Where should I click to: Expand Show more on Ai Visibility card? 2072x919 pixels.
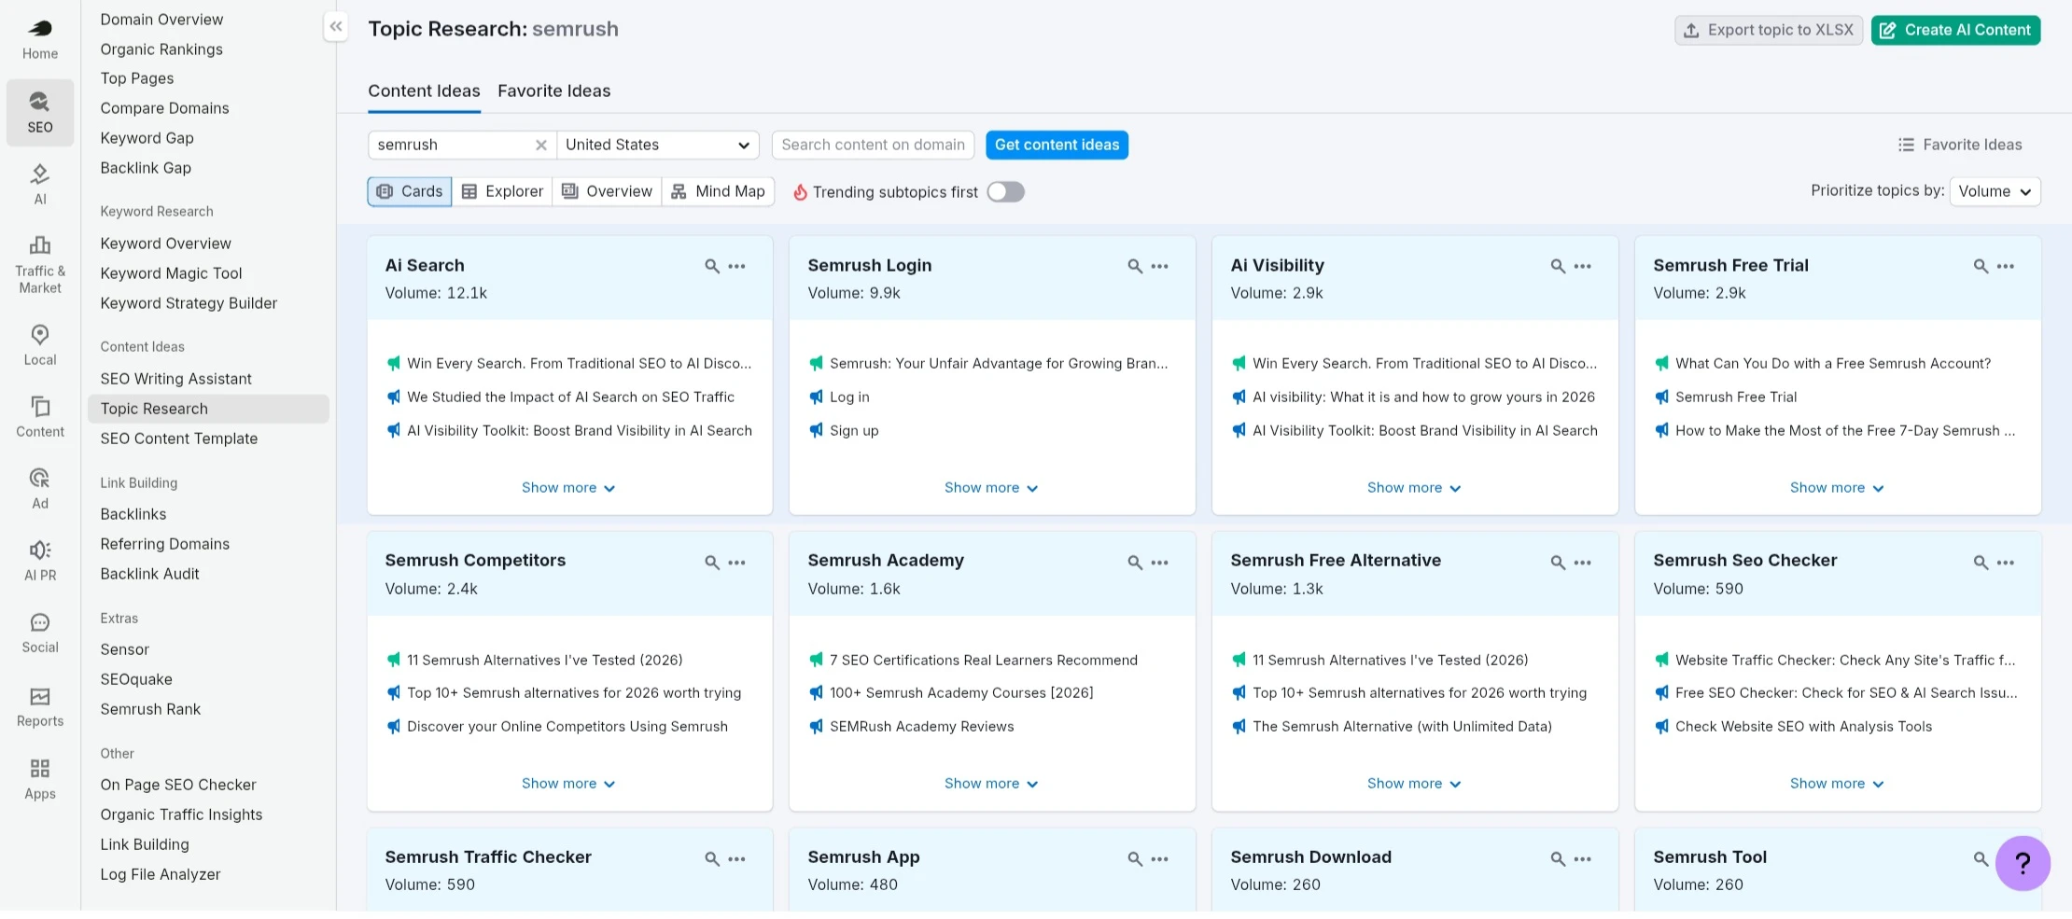tap(1414, 488)
